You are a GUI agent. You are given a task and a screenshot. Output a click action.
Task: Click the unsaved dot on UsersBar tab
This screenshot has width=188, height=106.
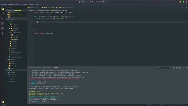(x=57, y=8)
